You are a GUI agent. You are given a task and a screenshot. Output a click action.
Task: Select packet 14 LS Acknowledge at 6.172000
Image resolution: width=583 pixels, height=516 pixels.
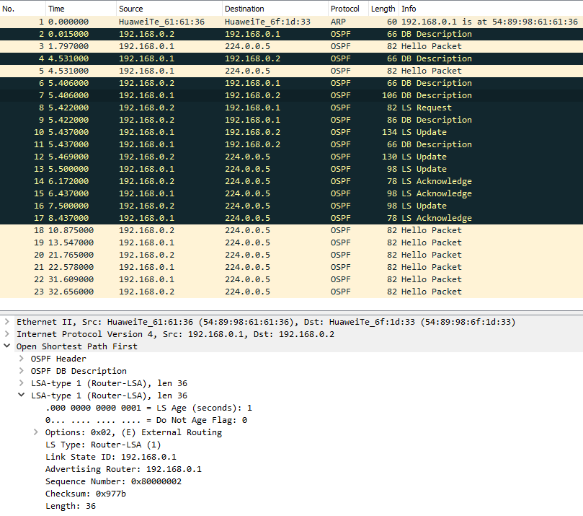coord(291,181)
